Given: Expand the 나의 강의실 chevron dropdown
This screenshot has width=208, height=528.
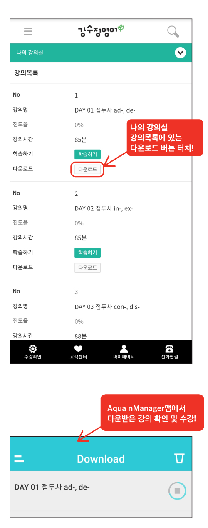Looking at the screenshot, I should tap(180, 53).
